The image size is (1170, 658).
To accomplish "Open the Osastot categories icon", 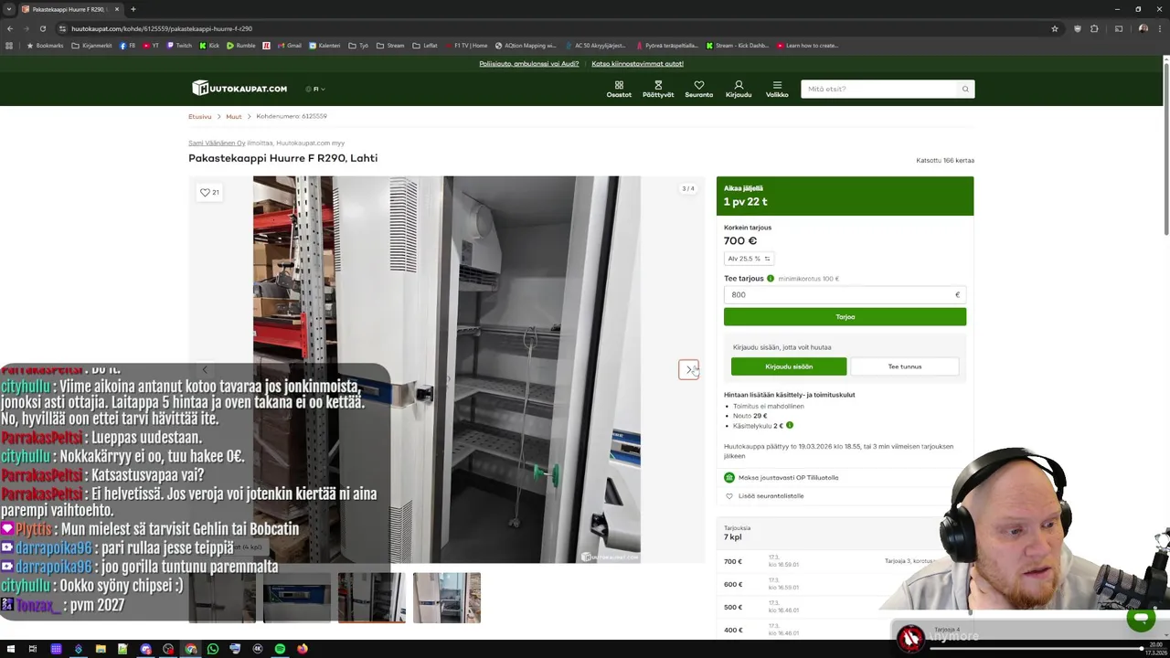I will [x=619, y=89].
